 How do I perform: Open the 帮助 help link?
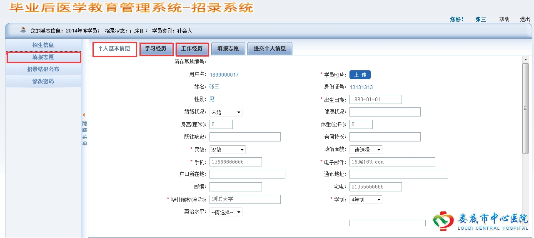point(504,19)
